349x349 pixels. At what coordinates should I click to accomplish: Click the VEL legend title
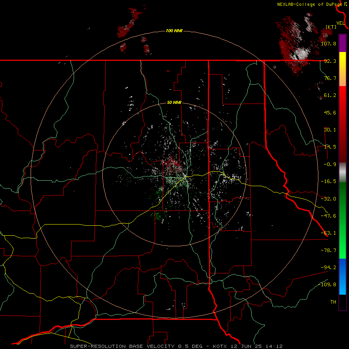[341, 23]
